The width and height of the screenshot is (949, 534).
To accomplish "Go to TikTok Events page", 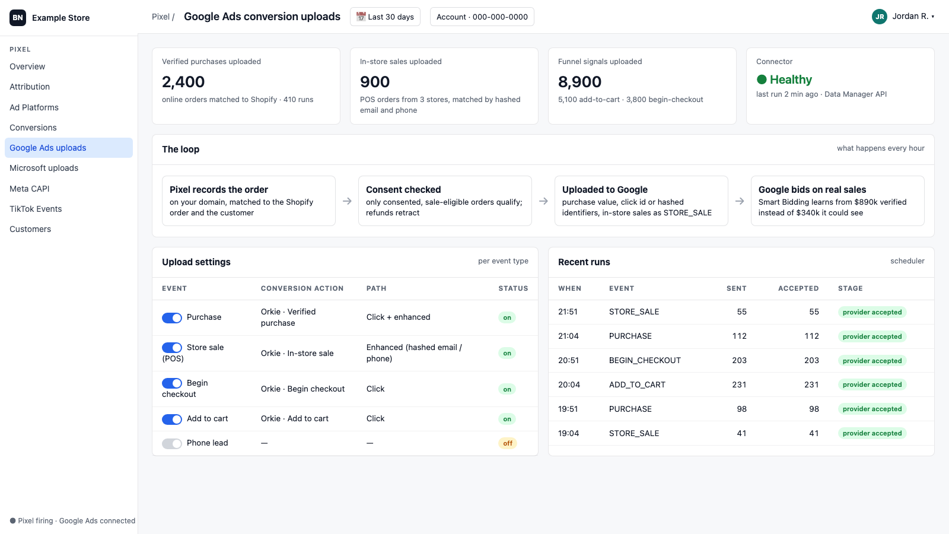I will 69,209.
